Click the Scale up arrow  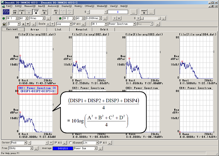(48, 24)
